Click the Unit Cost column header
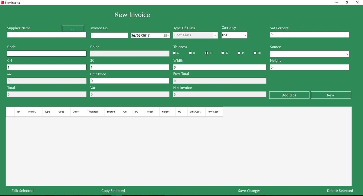This screenshot has height=196, width=363. tap(195, 112)
